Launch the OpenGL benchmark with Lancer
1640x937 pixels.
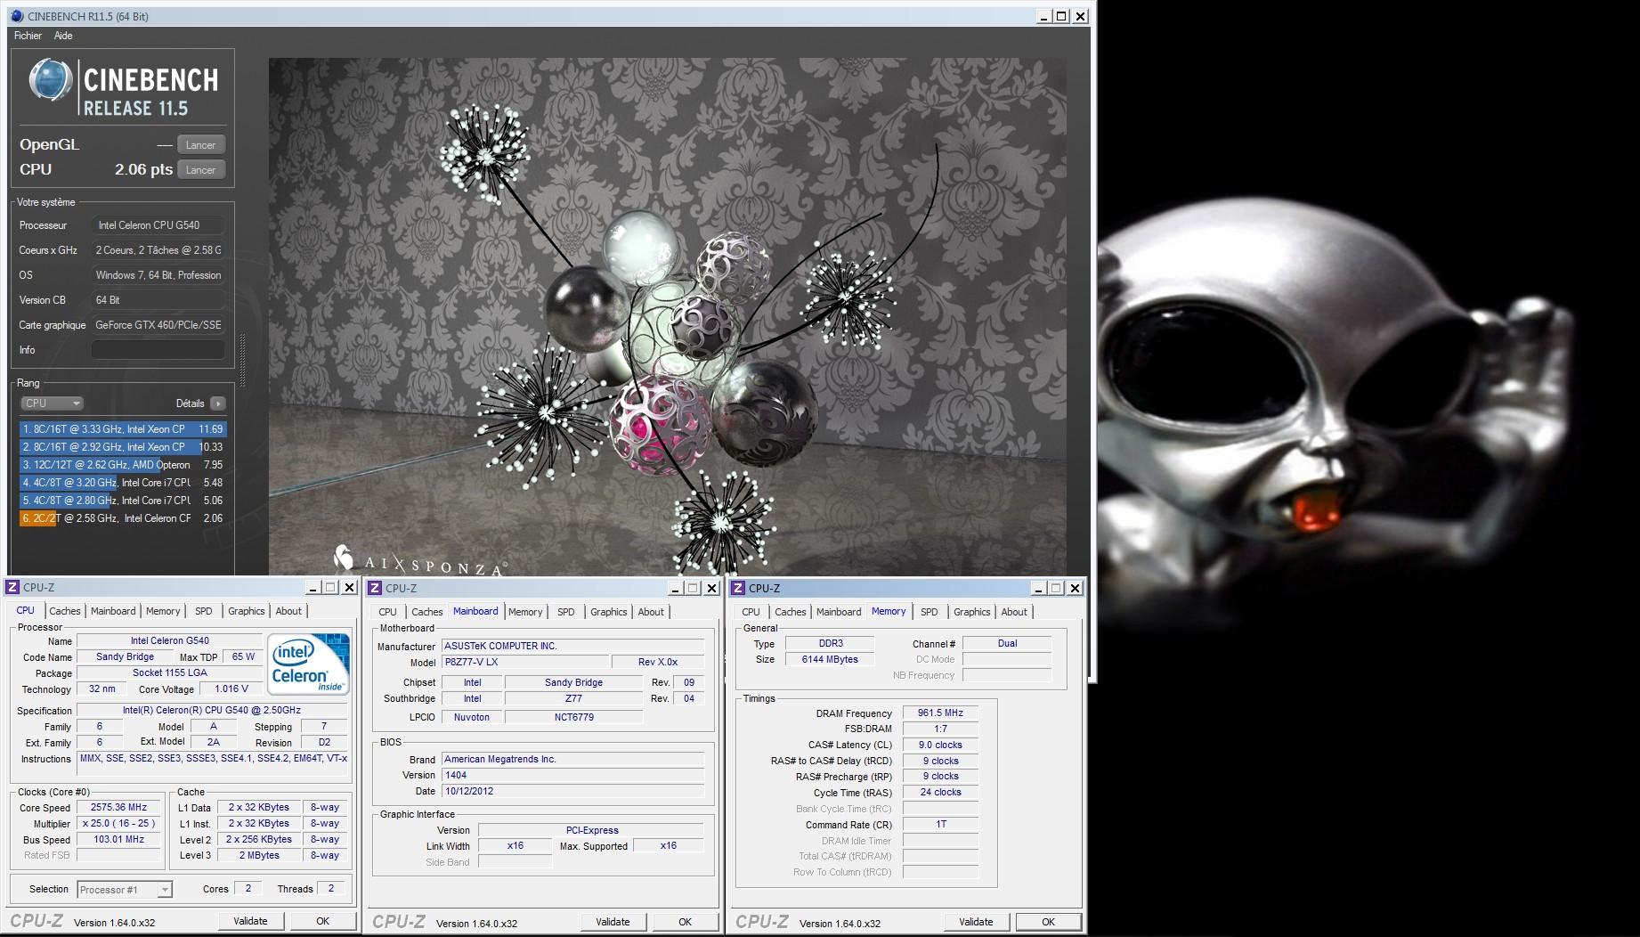(x=201, y=145)
